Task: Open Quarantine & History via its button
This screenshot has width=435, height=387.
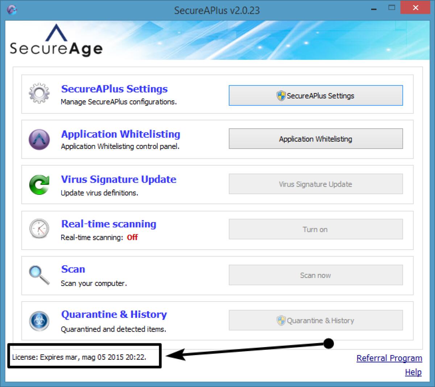Action: [x=315, y=320]
